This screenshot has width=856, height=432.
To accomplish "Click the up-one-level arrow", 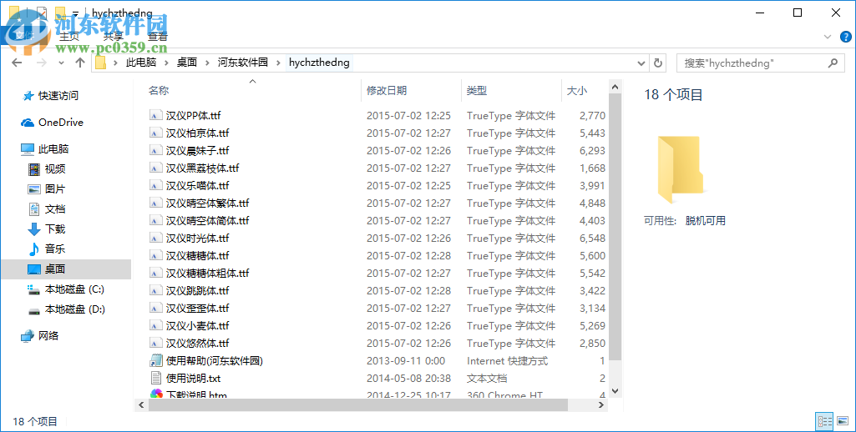I will 79,63.
